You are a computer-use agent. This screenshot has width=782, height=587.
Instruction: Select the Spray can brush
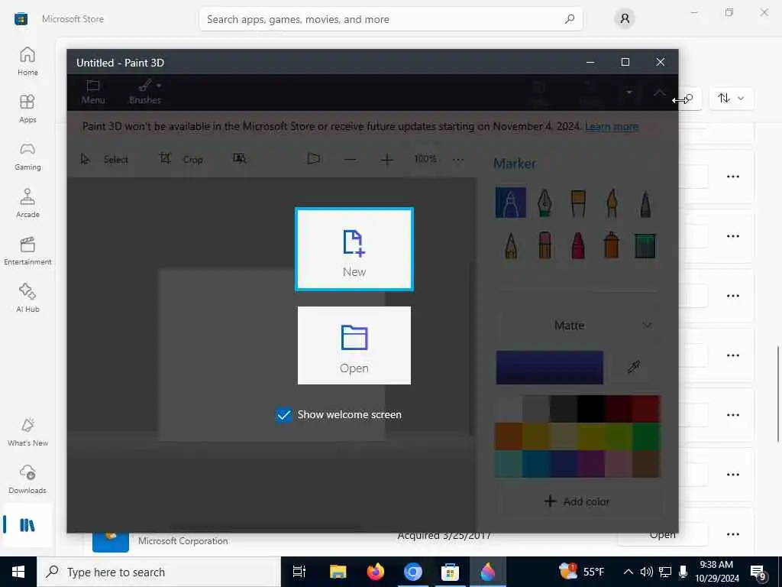tap(612, 245)
